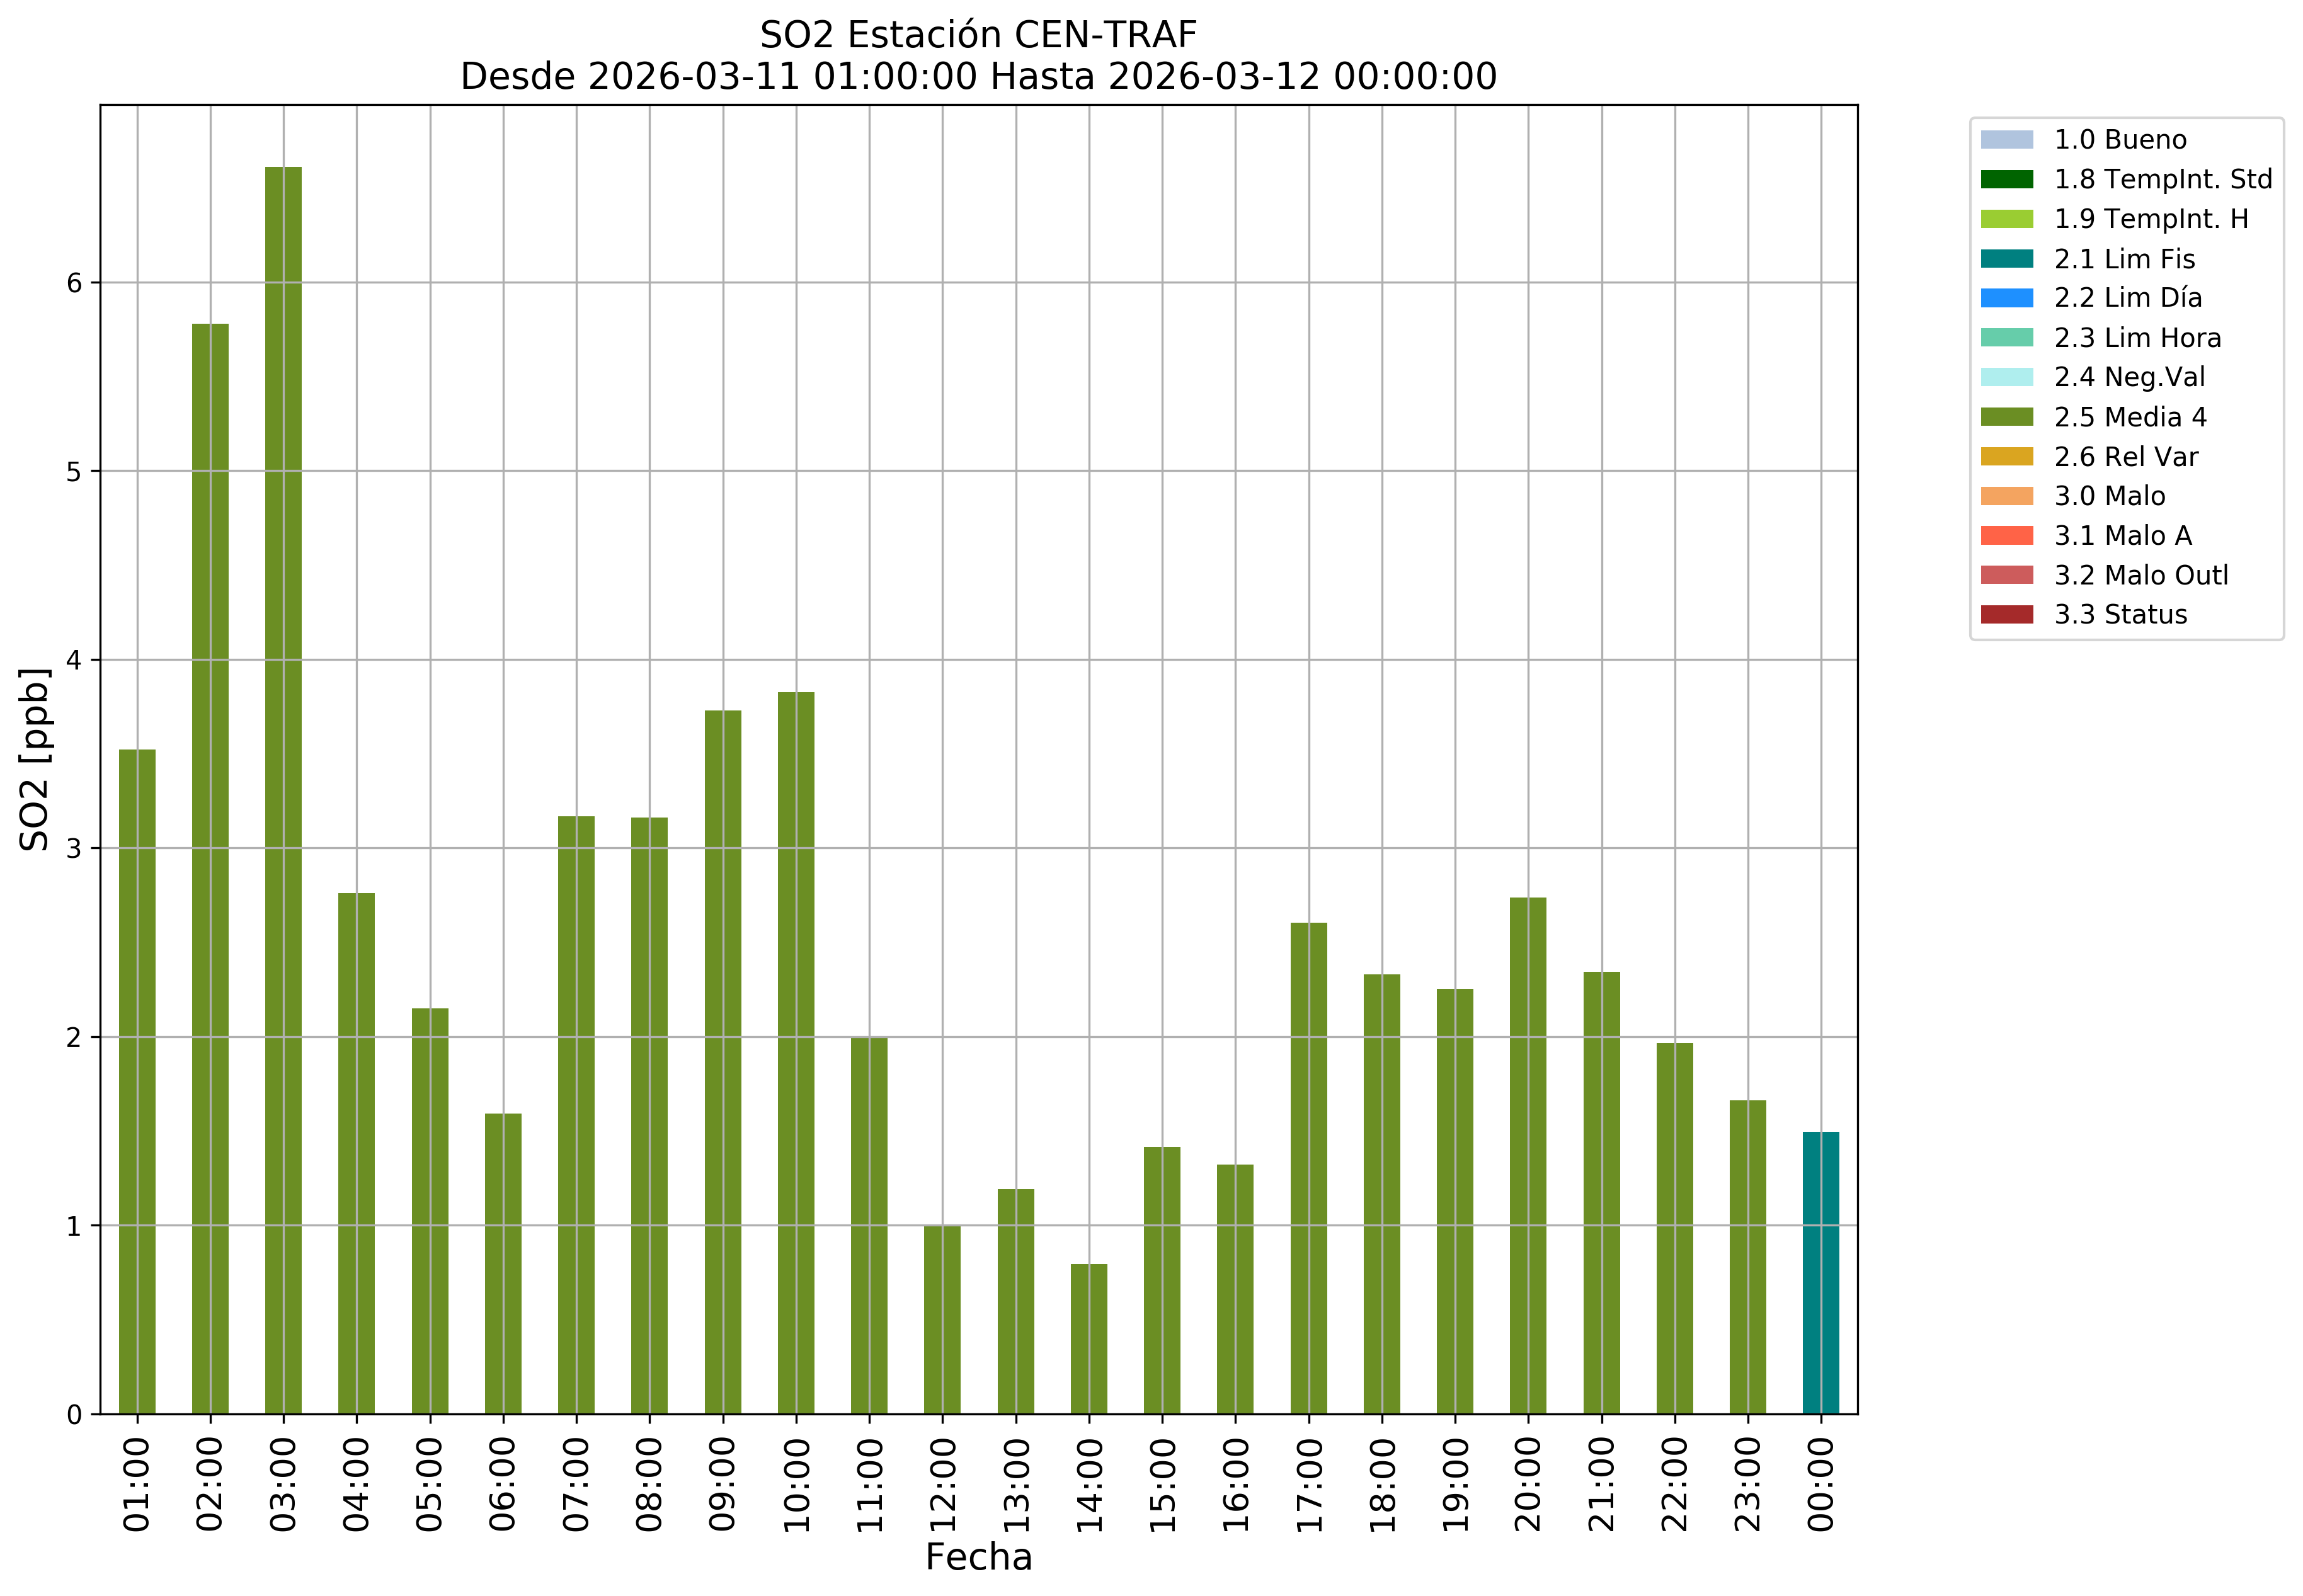Click the 20:00 bar
The height and width of the screenshot is (1596, 2303).
(1527, 1155)
